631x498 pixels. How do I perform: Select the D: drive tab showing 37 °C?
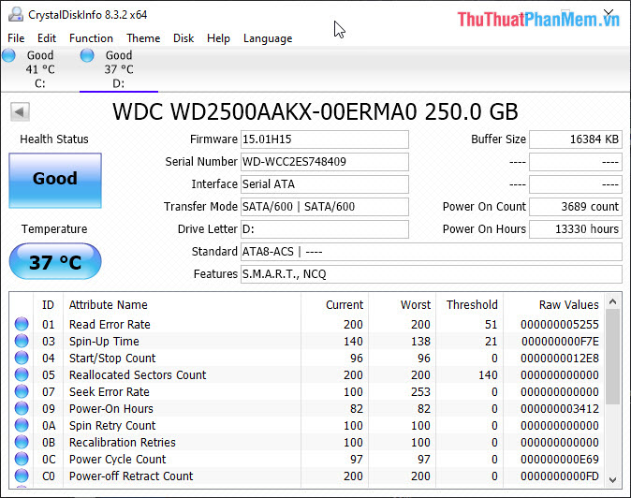[x=119, y=69]
